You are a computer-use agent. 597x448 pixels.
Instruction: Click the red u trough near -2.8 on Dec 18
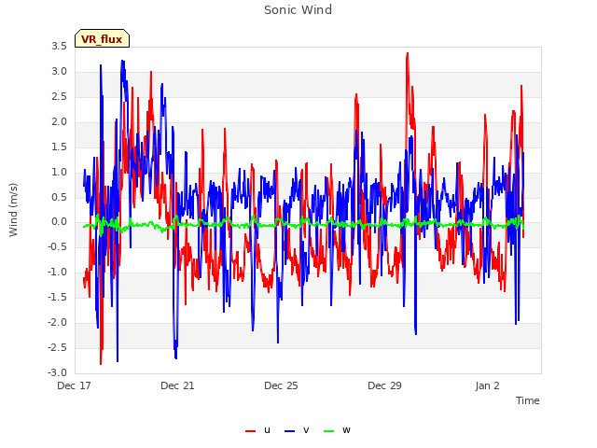(101, 363)
